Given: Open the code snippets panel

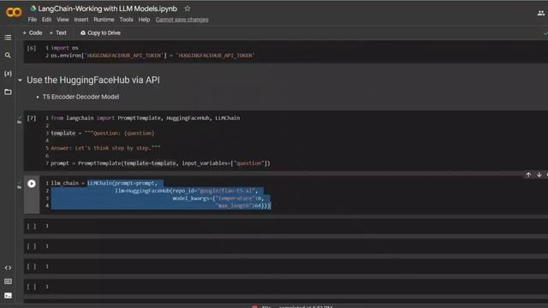Looking at the screenshot, I should (8, 268).
